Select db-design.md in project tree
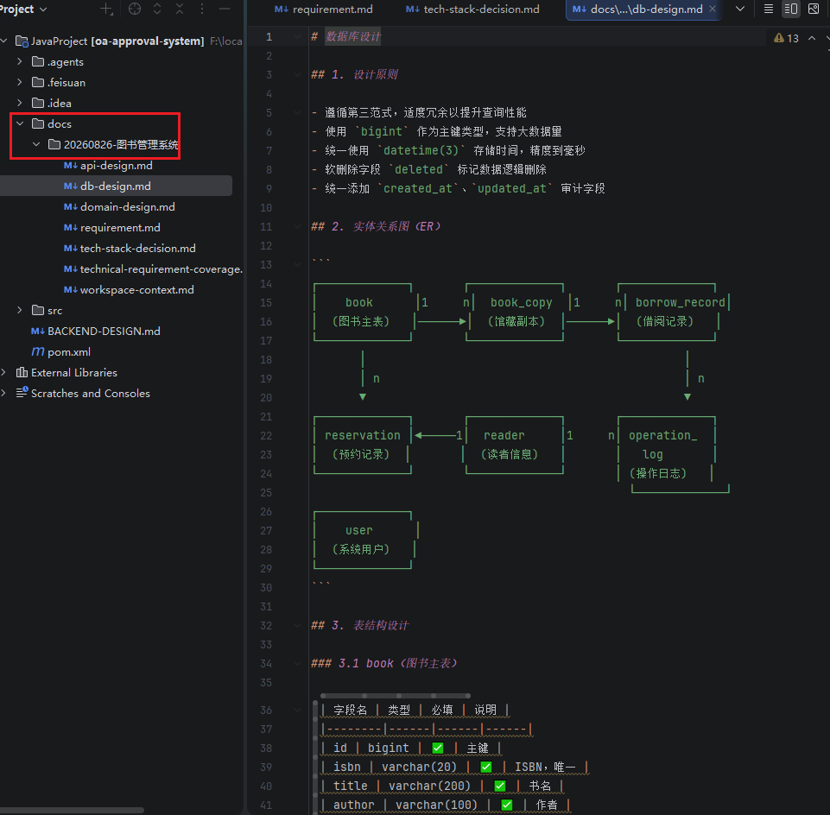830x815 pixels. pos(116,186)
